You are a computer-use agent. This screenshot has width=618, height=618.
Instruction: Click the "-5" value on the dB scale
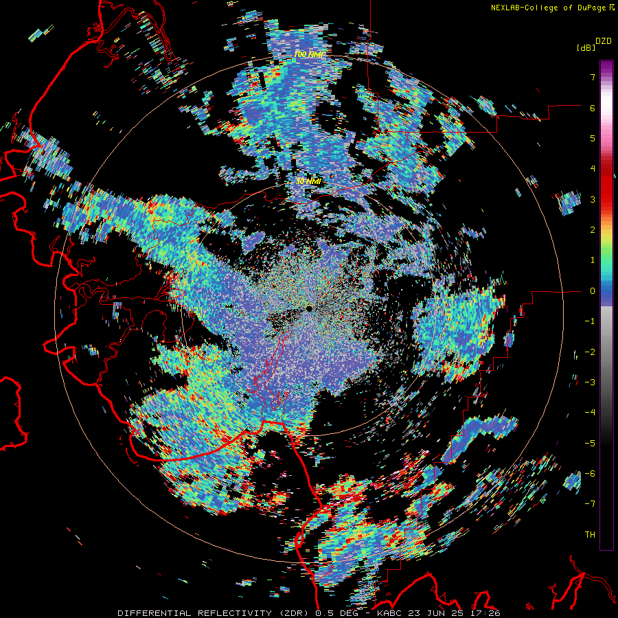[590, 444]
